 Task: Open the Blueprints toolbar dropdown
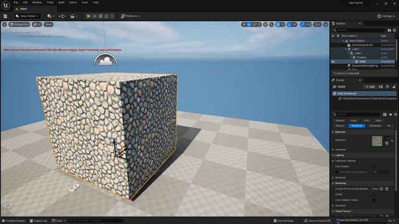[62, 16]
